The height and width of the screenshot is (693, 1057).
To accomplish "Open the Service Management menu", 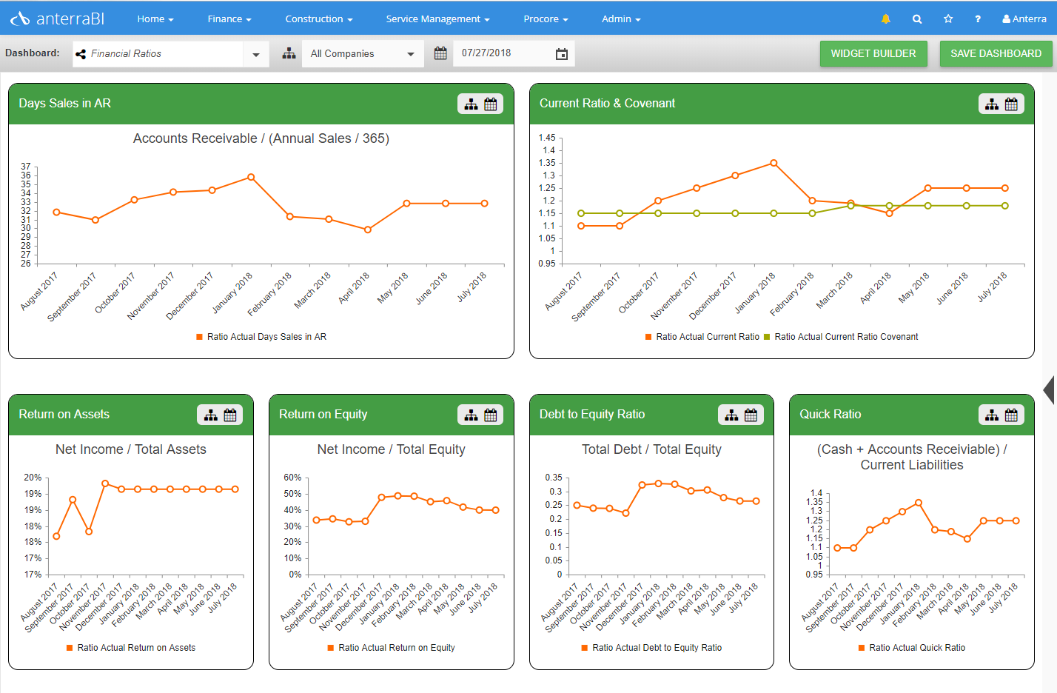I will pos(437,19).
